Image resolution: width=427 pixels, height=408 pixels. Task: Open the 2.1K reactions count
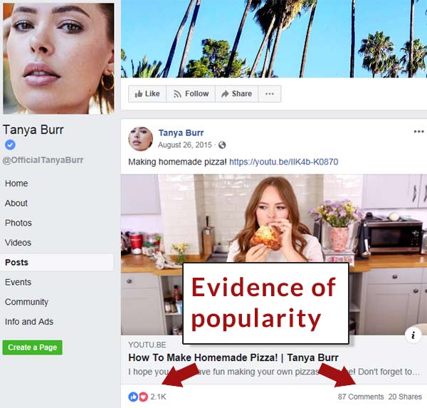coord(158,397)
